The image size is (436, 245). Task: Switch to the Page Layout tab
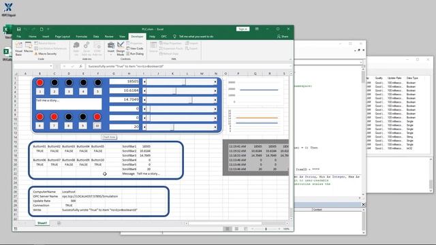(x=62, y=36)
